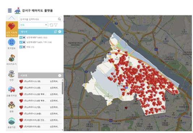The height and width of the screenshot is (133, 193).
Task: Collapse sidebar with the up chevron
Action: pyautogui.click(x=12, y=18)
